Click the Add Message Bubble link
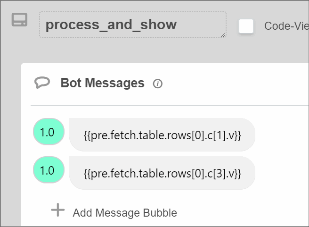This screenshot has height=227, width=309. tap(124, 213)
